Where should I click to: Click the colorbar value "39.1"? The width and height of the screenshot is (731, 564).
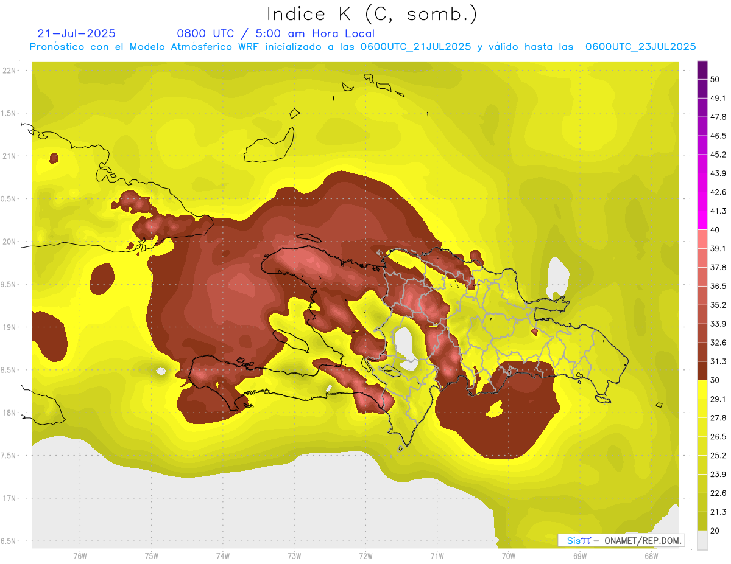click(x=718, y=249)
